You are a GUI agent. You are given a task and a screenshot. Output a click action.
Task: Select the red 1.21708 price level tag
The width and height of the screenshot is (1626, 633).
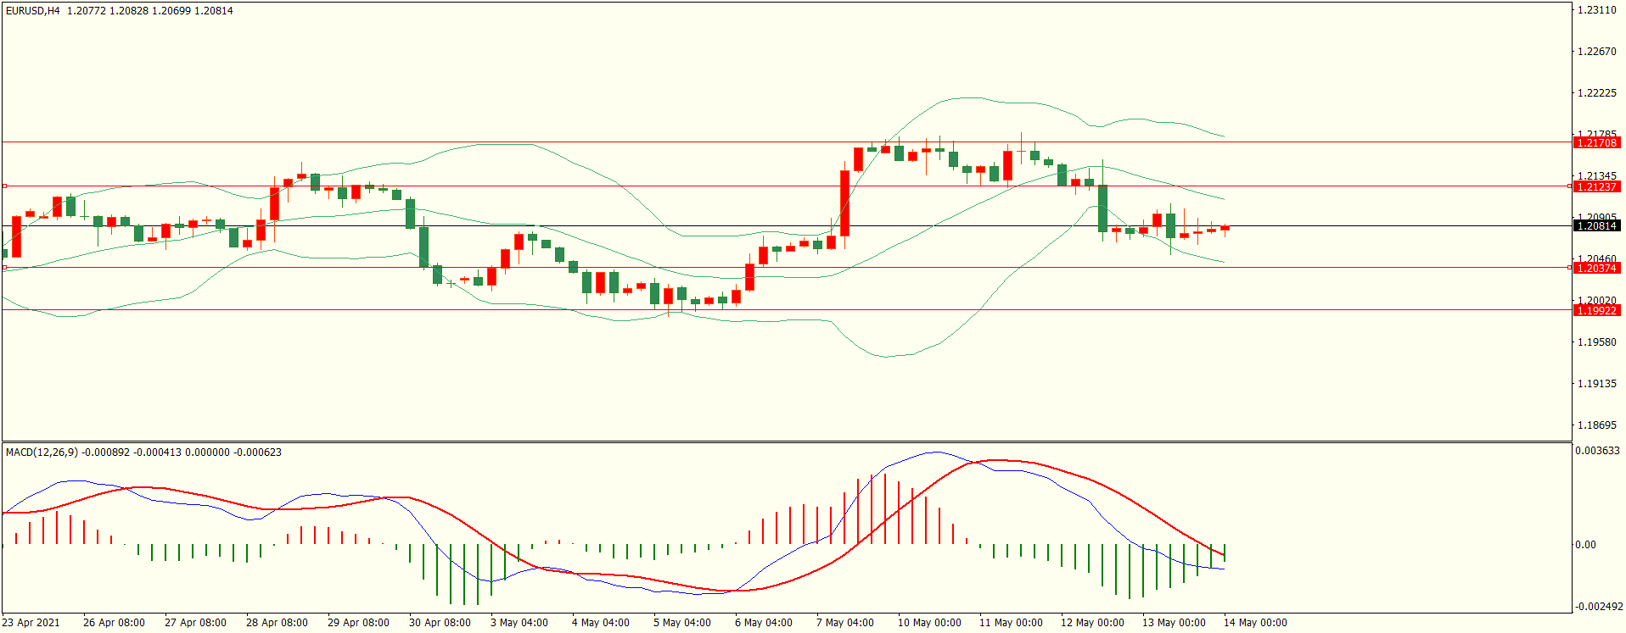(x=1596, y=143)
